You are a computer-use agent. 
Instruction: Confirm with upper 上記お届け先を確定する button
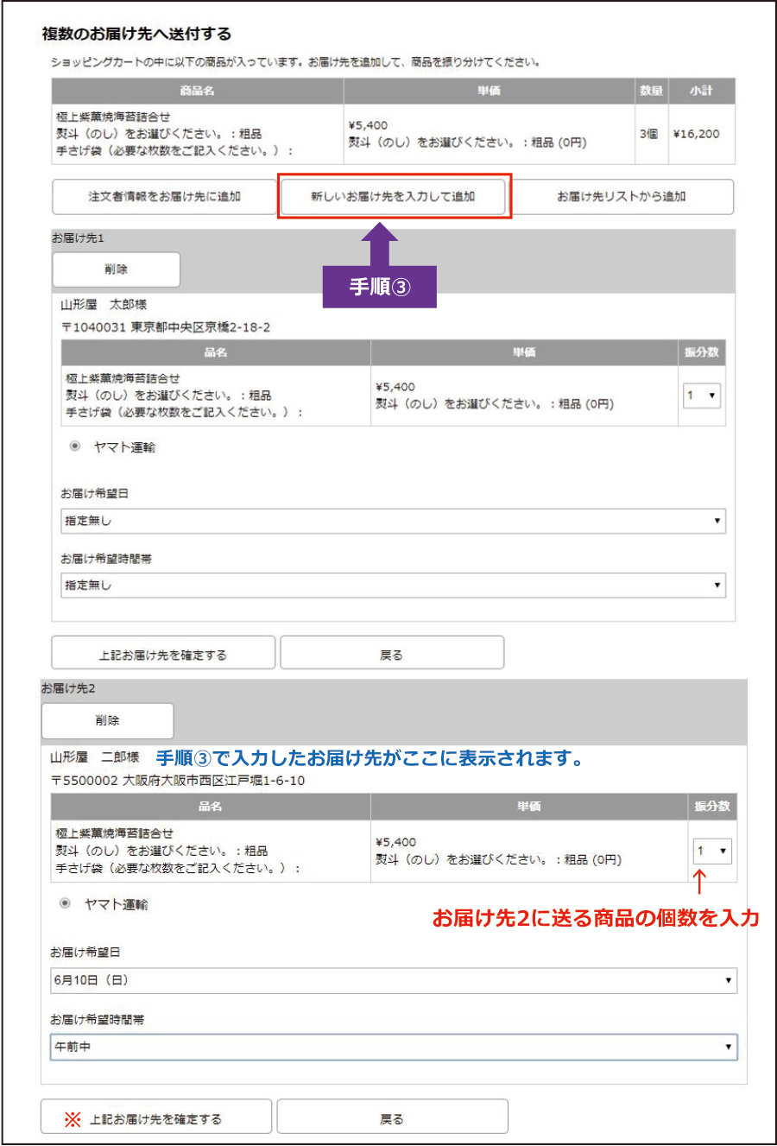163,654
